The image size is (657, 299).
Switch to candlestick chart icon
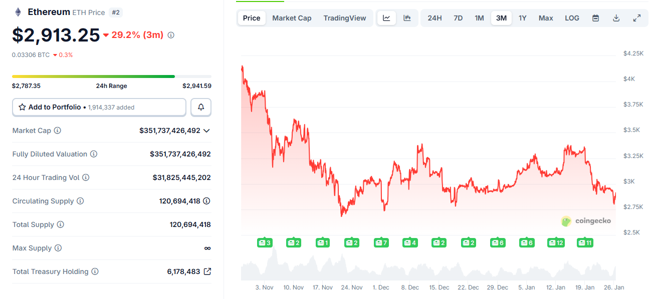coord(406,17)
